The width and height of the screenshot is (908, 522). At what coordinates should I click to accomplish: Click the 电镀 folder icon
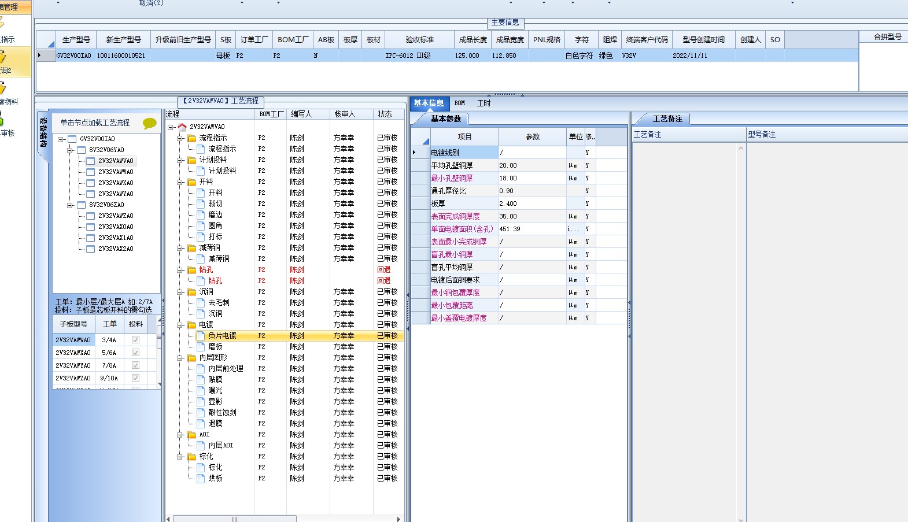coord(191,324)
